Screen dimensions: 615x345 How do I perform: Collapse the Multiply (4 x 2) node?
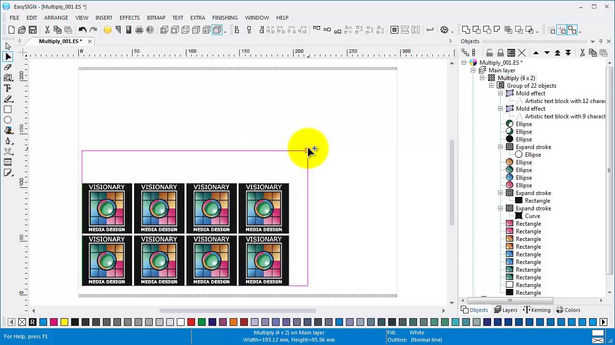tap(482, 78)
